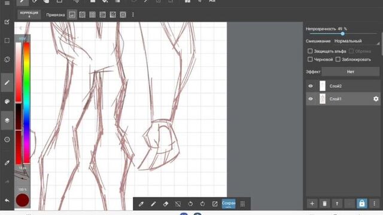Open Коррекция stabilizer setting
The width and height of the screenshot is (383, 215).
click(29, 14)
